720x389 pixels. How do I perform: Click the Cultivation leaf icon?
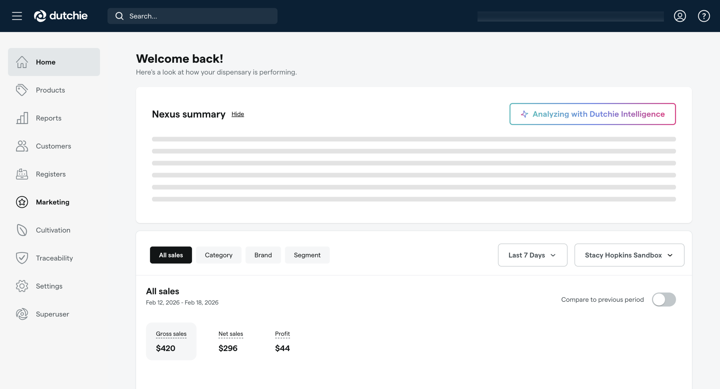pyautogui.click(x=22, y=230)
